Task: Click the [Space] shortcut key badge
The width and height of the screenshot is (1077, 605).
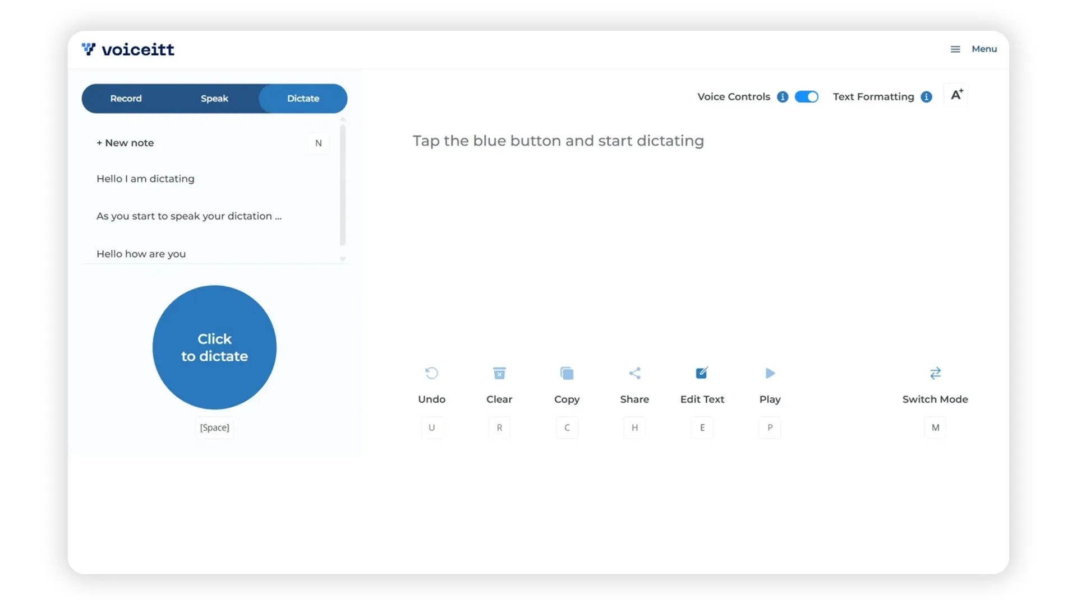Action: click(214, 427)
